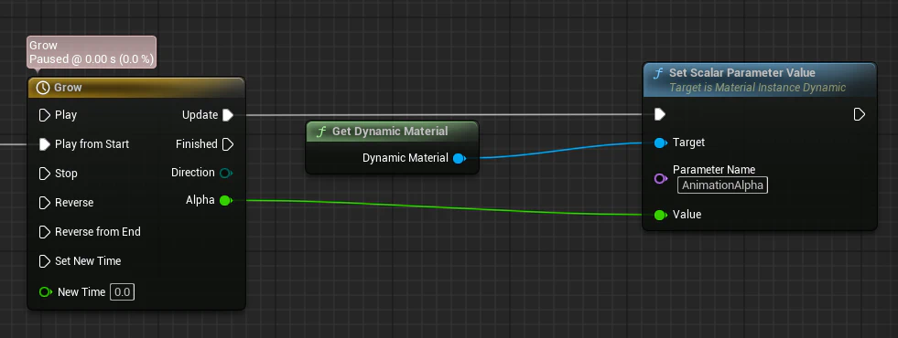Image resolution: width=898 pixels, height=338 pixels.
Task: Click the Target blue input pin
Action: [x=660, y=143]
